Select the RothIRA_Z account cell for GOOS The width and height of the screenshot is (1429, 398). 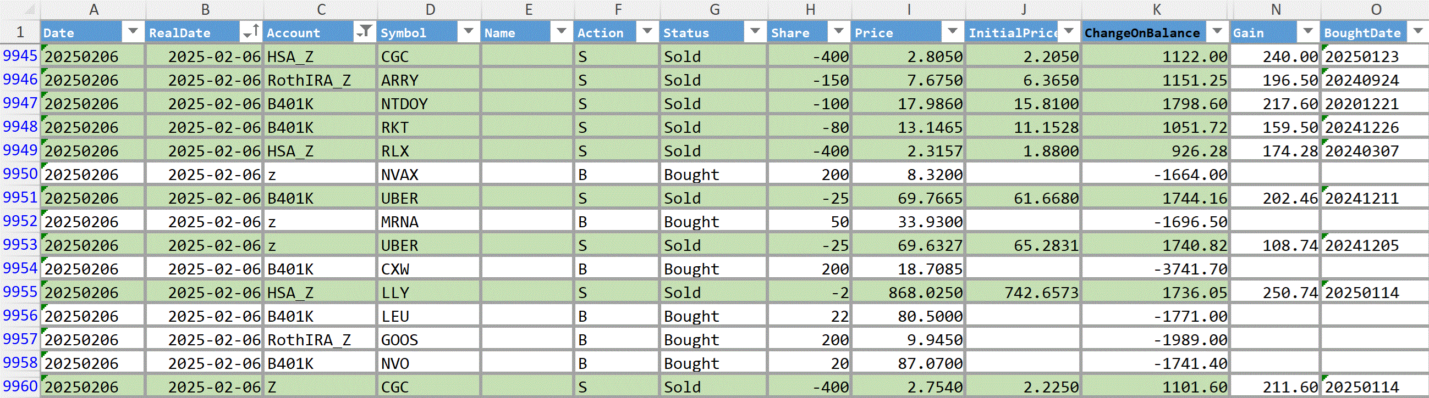(320, 339)
